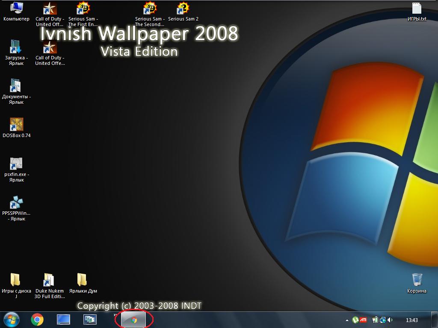This screenshot has height=328, width=438.
Task: Click the 13:43 clock
Action: pyautogui.click(x=412, y=320)
